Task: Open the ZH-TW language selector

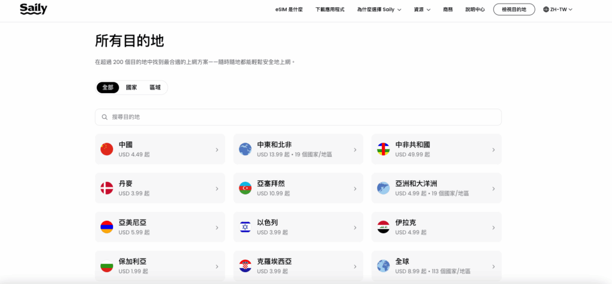Action: (558, 10)
